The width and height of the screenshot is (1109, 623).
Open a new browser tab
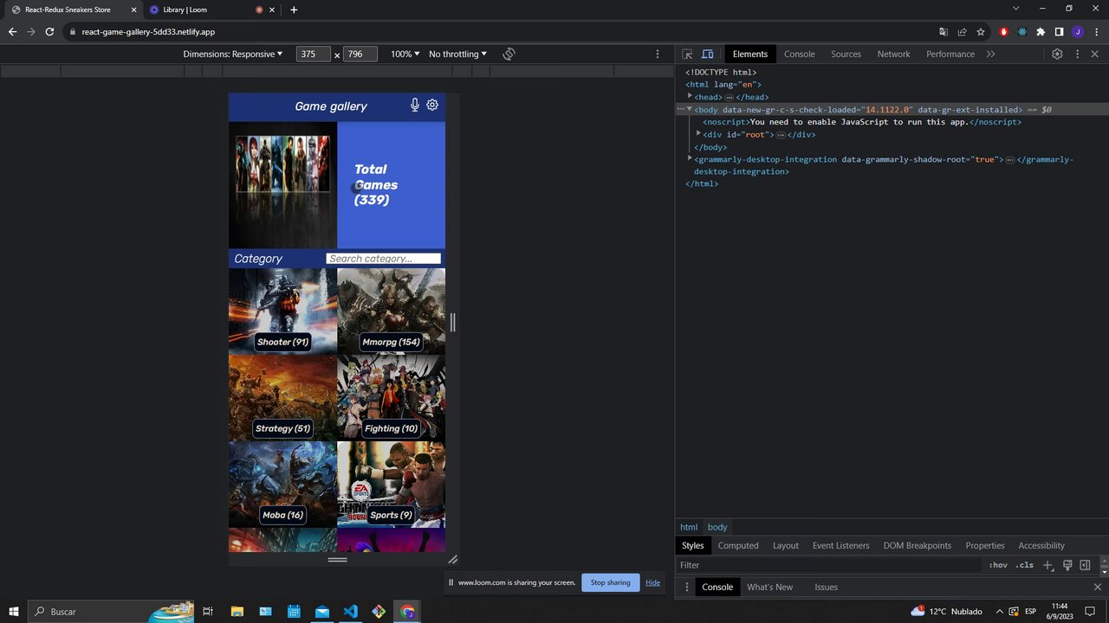click(294, 10)
